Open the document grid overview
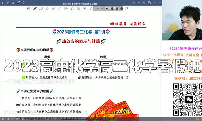 point(7,3)
